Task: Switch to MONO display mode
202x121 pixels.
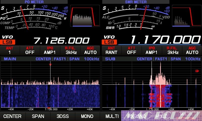Action: coord(87,116)
